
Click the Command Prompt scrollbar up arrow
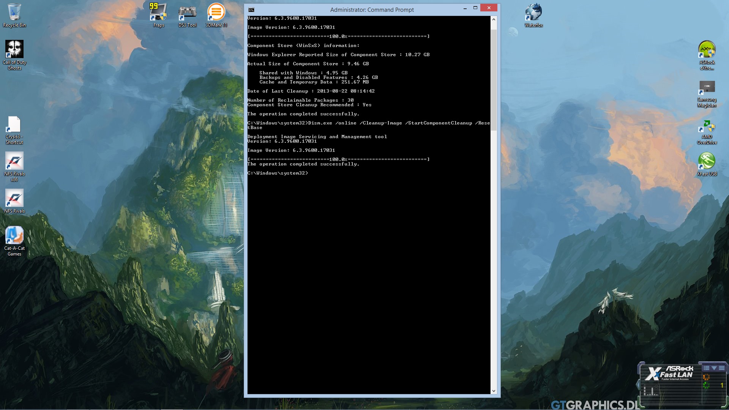tap(494, 19)
